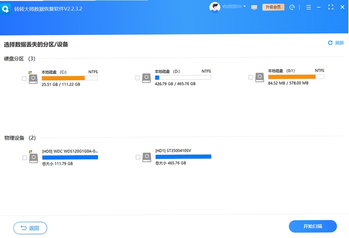Click the 返回 back button
Screen dimensions: 349x238
click(x=30, y=228)
